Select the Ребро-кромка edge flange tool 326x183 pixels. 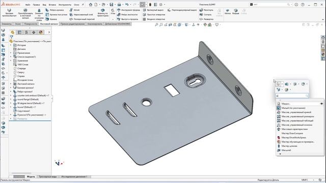tap(55, 10)
